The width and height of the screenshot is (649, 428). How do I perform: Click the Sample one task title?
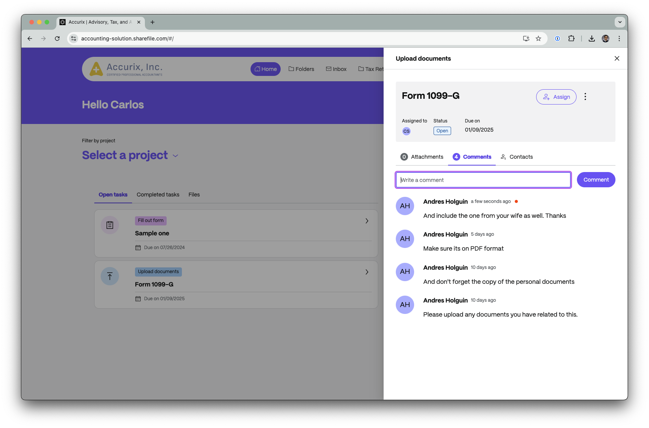tap(152, 233)
